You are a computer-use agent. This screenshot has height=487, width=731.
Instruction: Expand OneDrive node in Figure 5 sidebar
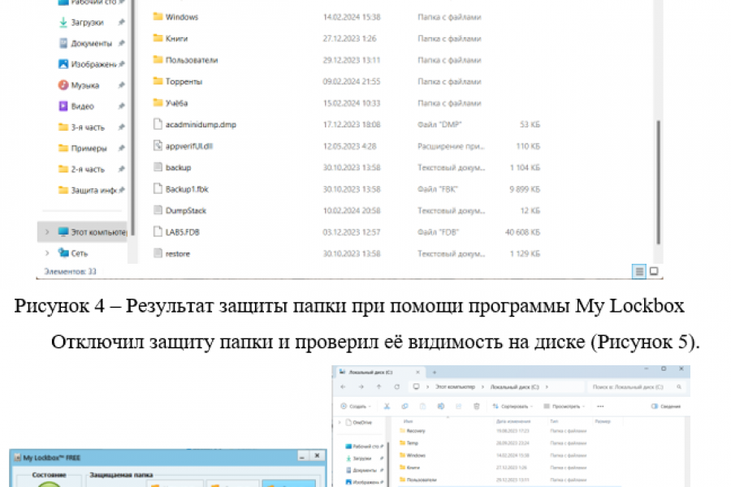click(x=340, y=422)
